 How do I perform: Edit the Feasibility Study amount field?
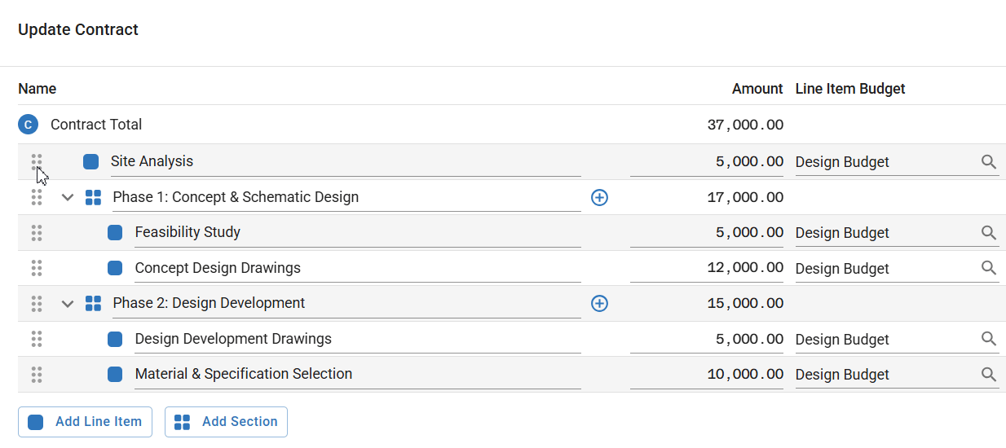706,233
